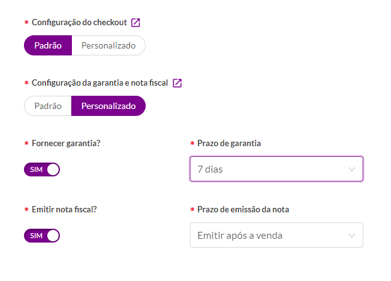
Task: Open external link icon beside garantia e nota fiscal
Action: tap(177, 83)
